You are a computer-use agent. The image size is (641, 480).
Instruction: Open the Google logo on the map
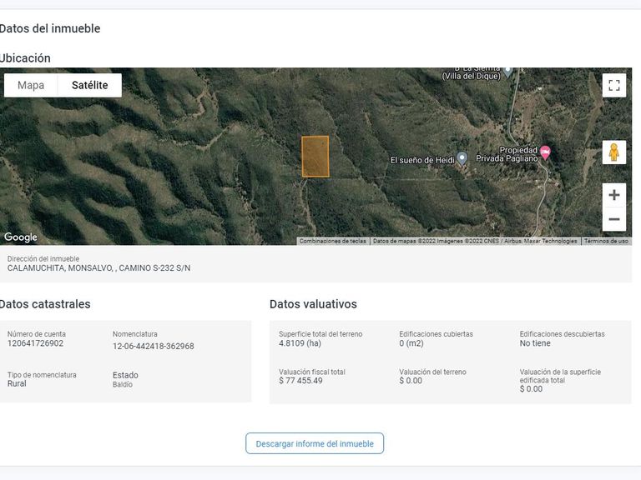click(x=21, y=237)
